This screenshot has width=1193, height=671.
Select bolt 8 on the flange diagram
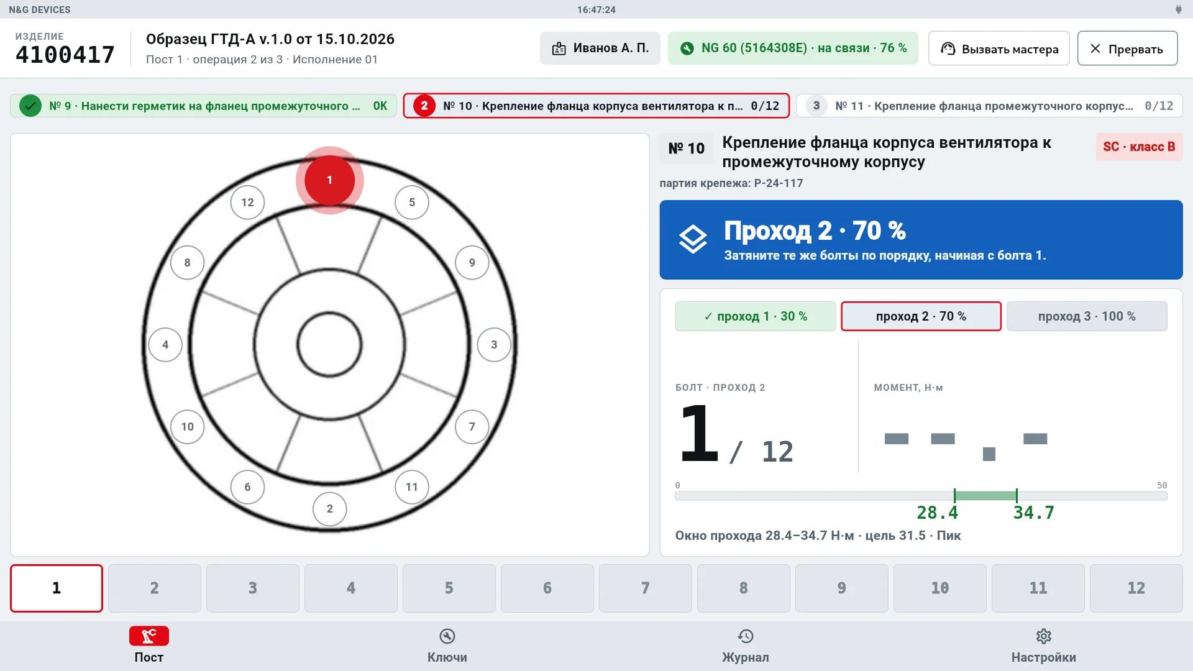click(x=188, y=263)
